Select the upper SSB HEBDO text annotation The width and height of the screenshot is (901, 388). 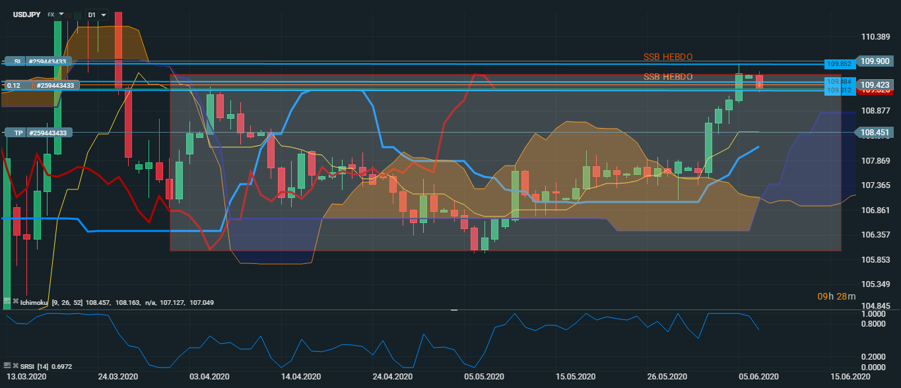pos(667,57)
